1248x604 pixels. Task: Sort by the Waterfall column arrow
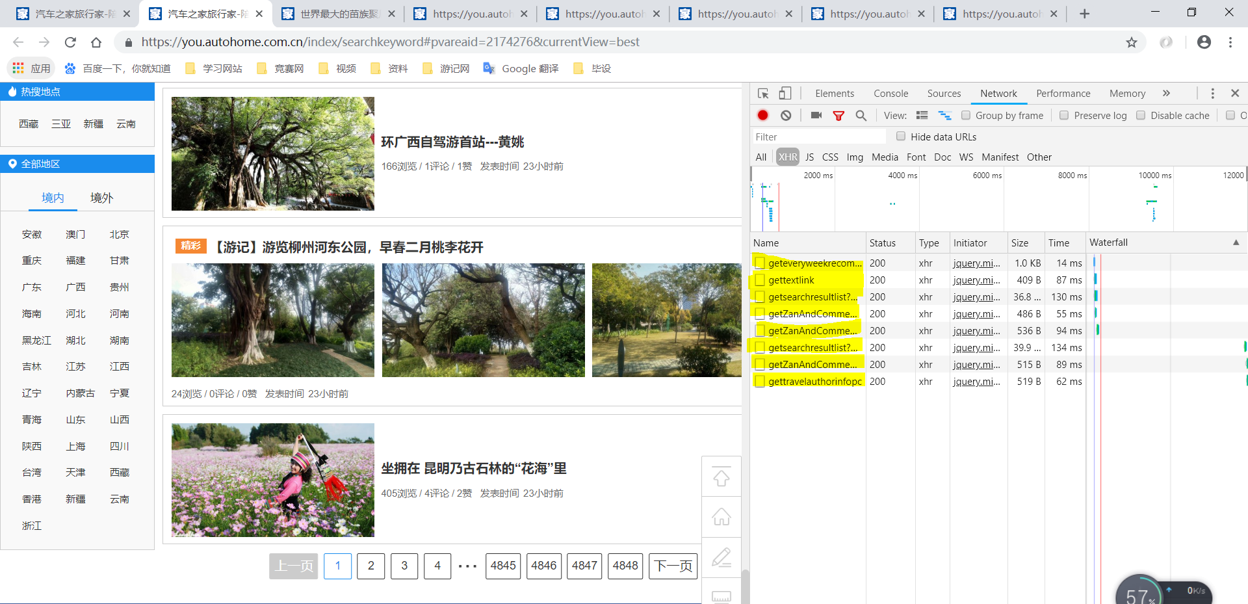[1236, 243]
